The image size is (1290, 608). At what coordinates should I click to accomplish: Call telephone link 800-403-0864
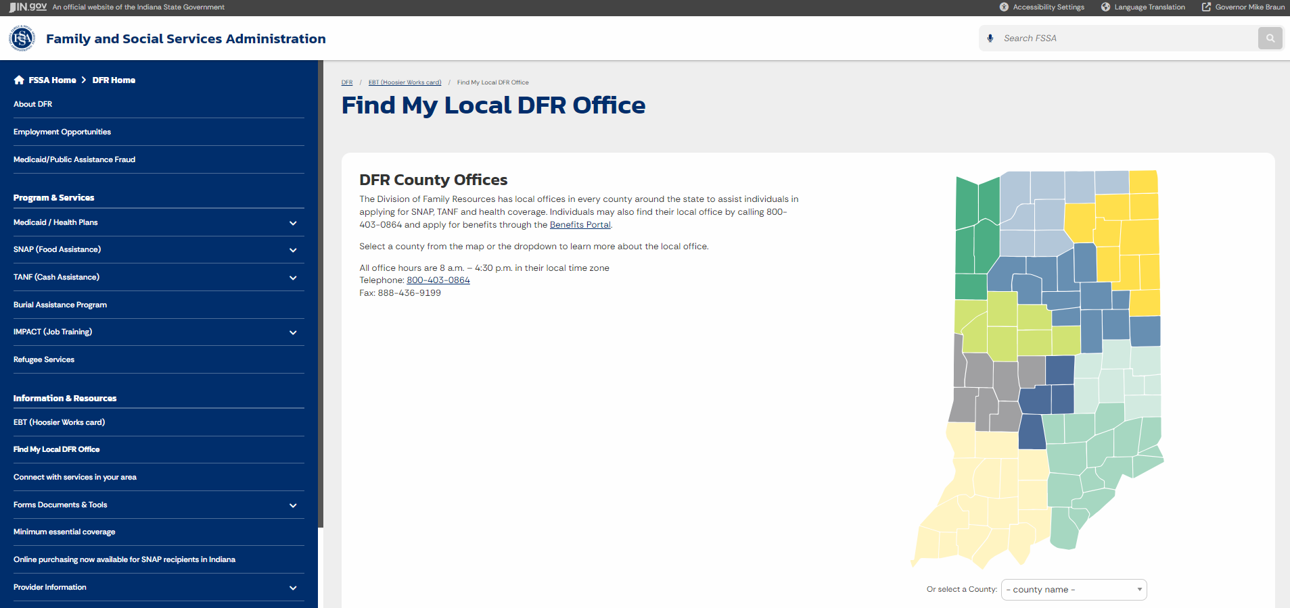click(438, 280)
